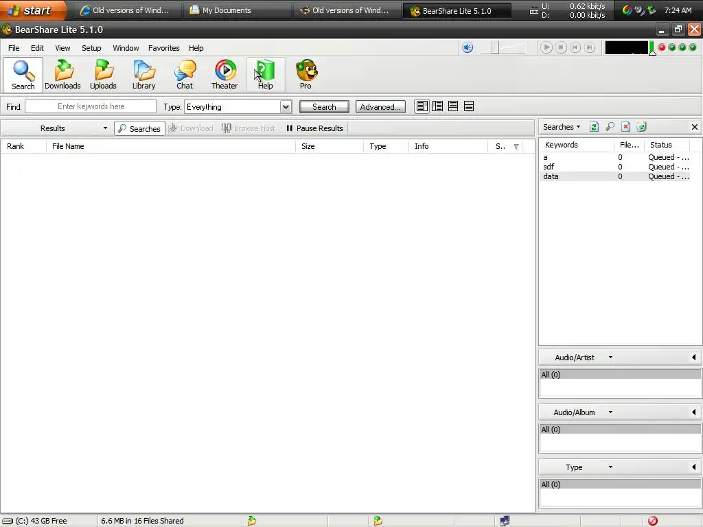The height and width of the screenshot is (527, 703).
Task: Open the Type filter panel dropdown
Action: (610, 467)
